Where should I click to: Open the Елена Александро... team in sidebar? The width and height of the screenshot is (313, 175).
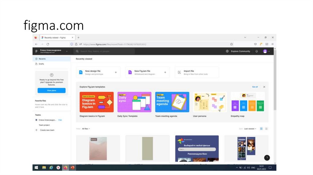tap(47, 120)
